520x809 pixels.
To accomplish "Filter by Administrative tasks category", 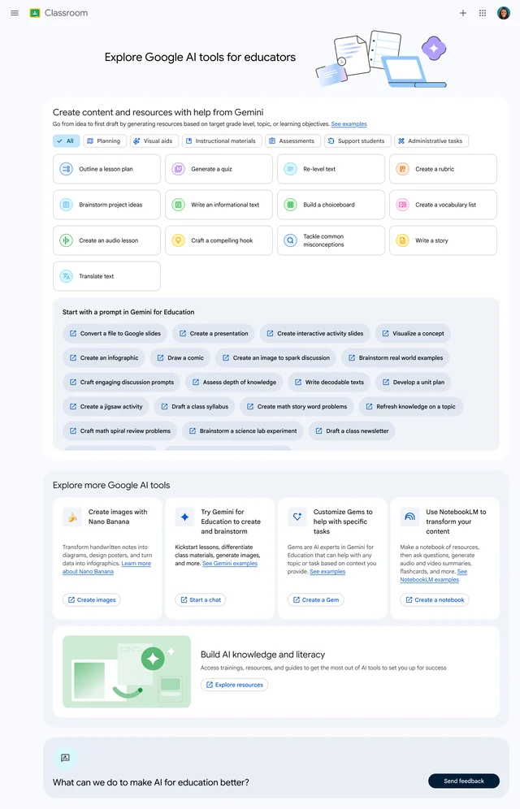I will coord(431,141).
